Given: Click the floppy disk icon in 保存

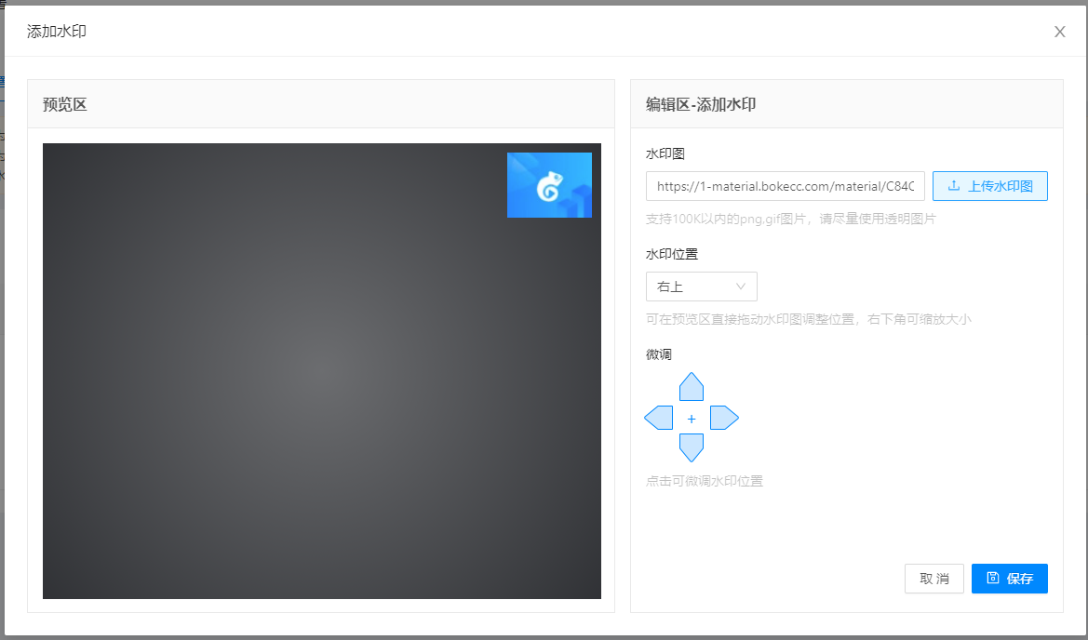Looking at the screenshot, I should point(993,578).
